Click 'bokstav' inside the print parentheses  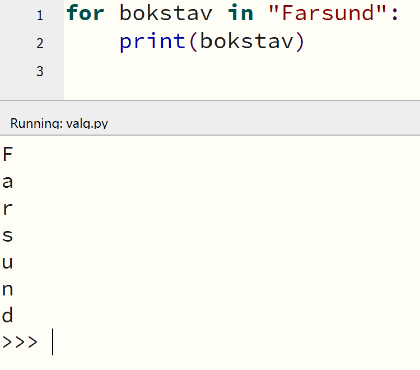click(x=246, y=41)
